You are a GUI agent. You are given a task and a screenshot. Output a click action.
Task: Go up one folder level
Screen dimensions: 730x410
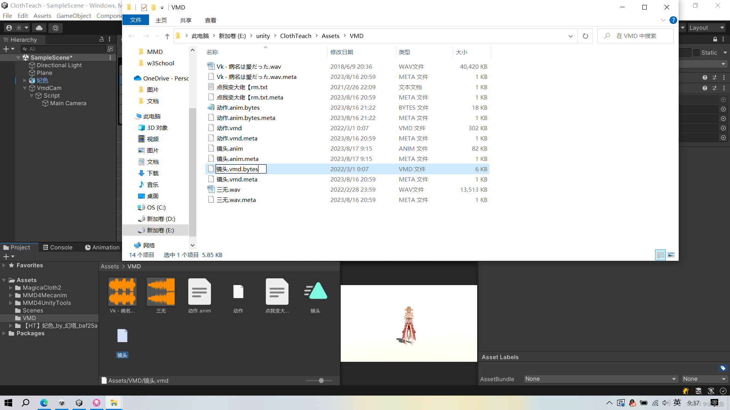pyautogui.click(x=167, y=36)
